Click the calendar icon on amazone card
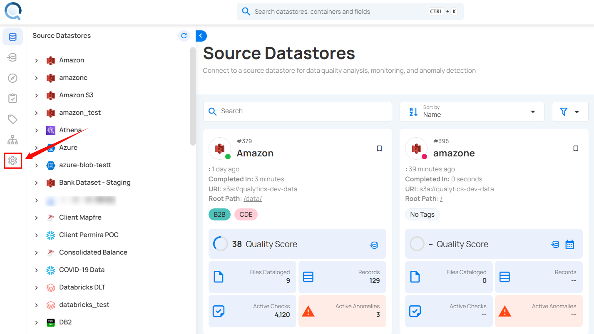Viewport: 594px width, 334px height. coord(569,245)
